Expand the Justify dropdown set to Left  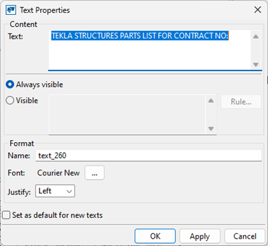(x=55, y=191)
